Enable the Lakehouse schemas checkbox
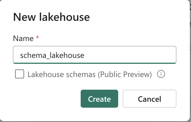The width and height of the screenshot is (191, 122). 20,74
